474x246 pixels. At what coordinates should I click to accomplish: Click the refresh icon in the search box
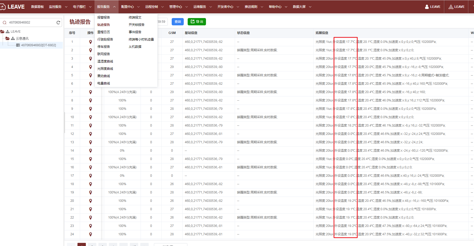pos(58,22)
